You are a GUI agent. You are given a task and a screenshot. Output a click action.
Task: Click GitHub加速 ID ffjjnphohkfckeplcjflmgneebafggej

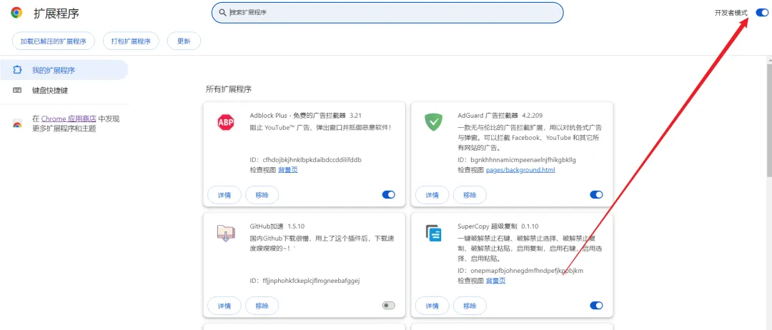click(305, 280)
